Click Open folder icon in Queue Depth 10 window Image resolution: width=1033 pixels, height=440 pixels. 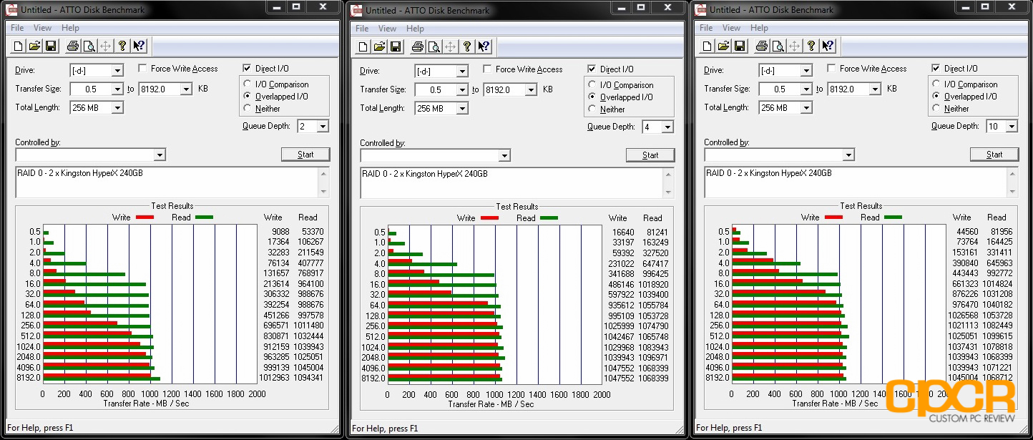tap(723, 47)
